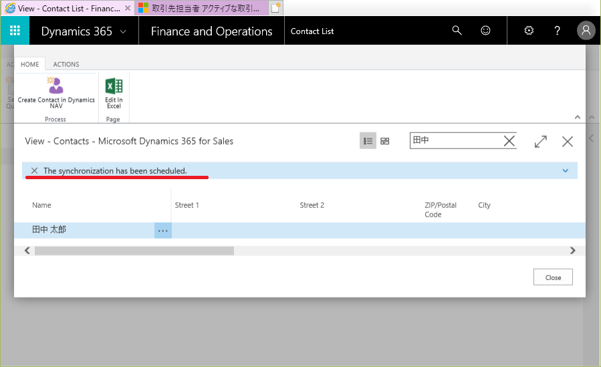Switch to list view layout
This screenshot has width=601, height=367.
click(x=367, y=141)
